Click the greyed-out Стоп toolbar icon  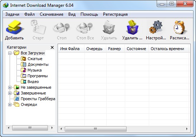tap(62, 28)
